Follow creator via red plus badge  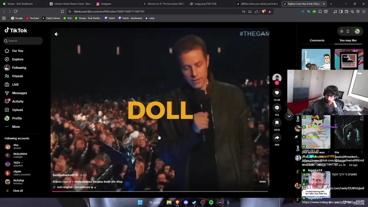277,83
